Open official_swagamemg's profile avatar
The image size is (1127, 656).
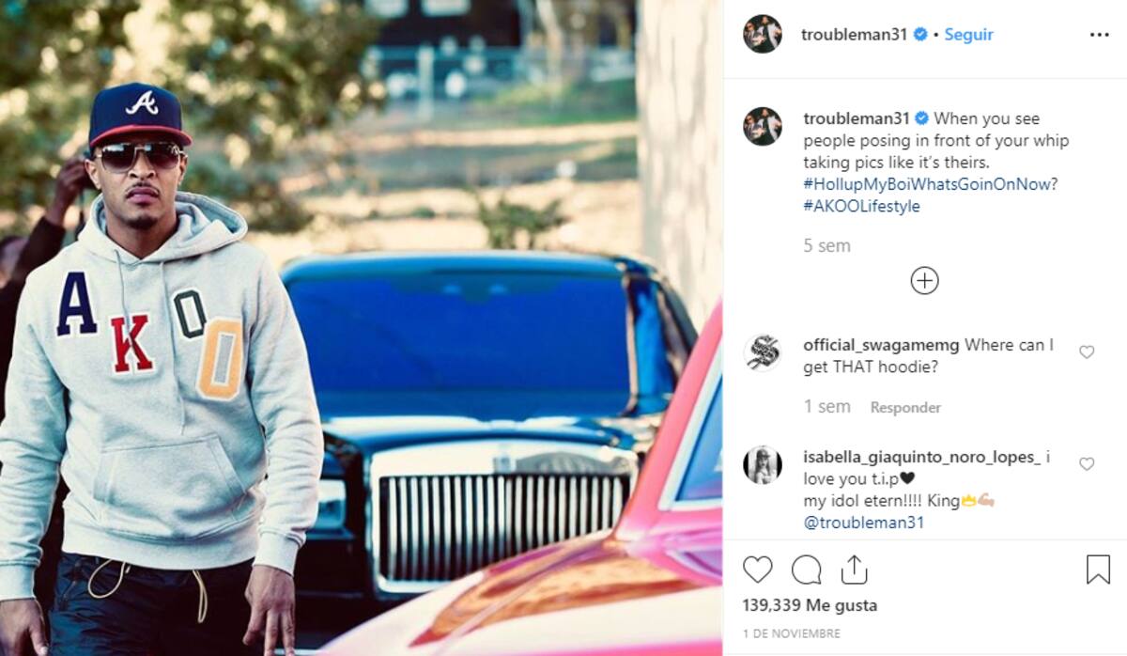pyautogui.click(x=763, y=352)
